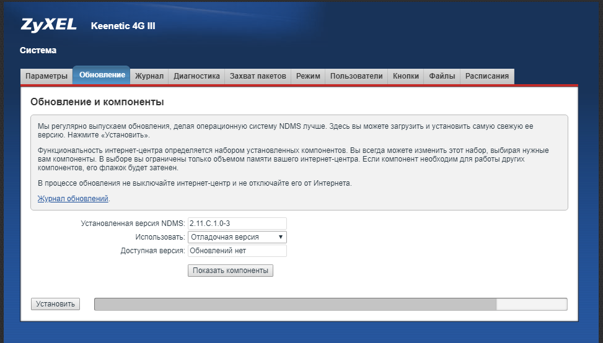Click the Использовать label
The image size is (603, 343).
point(160,237)
